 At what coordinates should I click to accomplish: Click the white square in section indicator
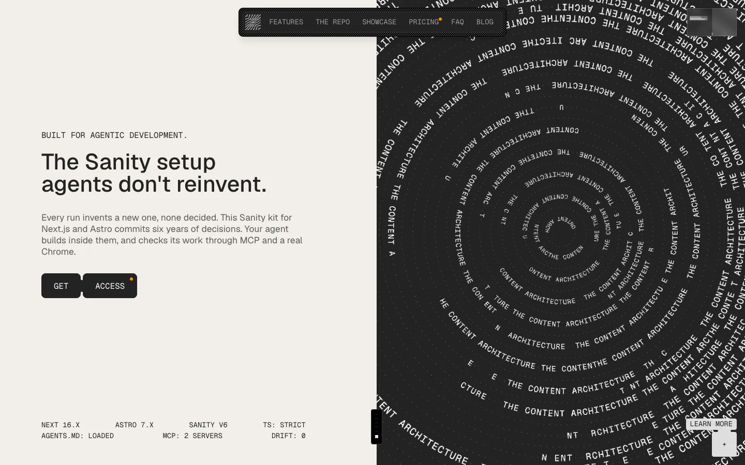click(x=377, y=437)
